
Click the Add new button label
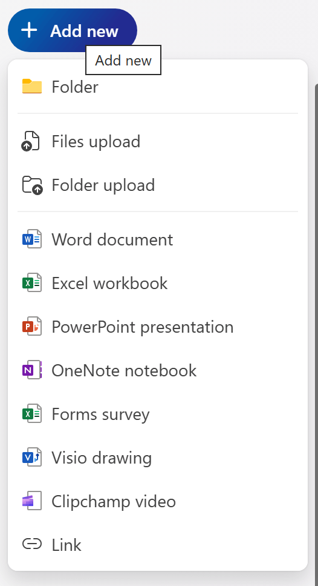point(84,31)
